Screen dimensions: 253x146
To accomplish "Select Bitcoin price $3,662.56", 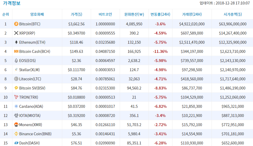I will tap(76, 24).
